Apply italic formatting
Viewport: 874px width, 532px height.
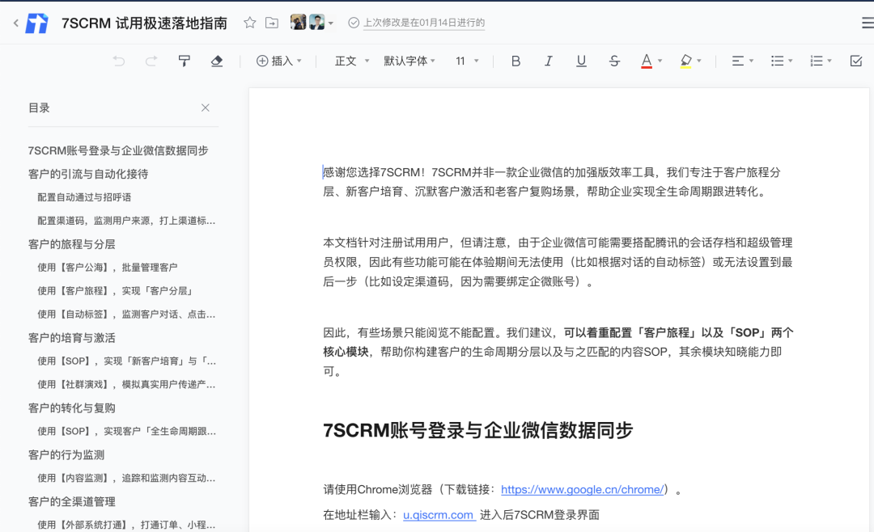pyautogui.click(x=548, y=61)
